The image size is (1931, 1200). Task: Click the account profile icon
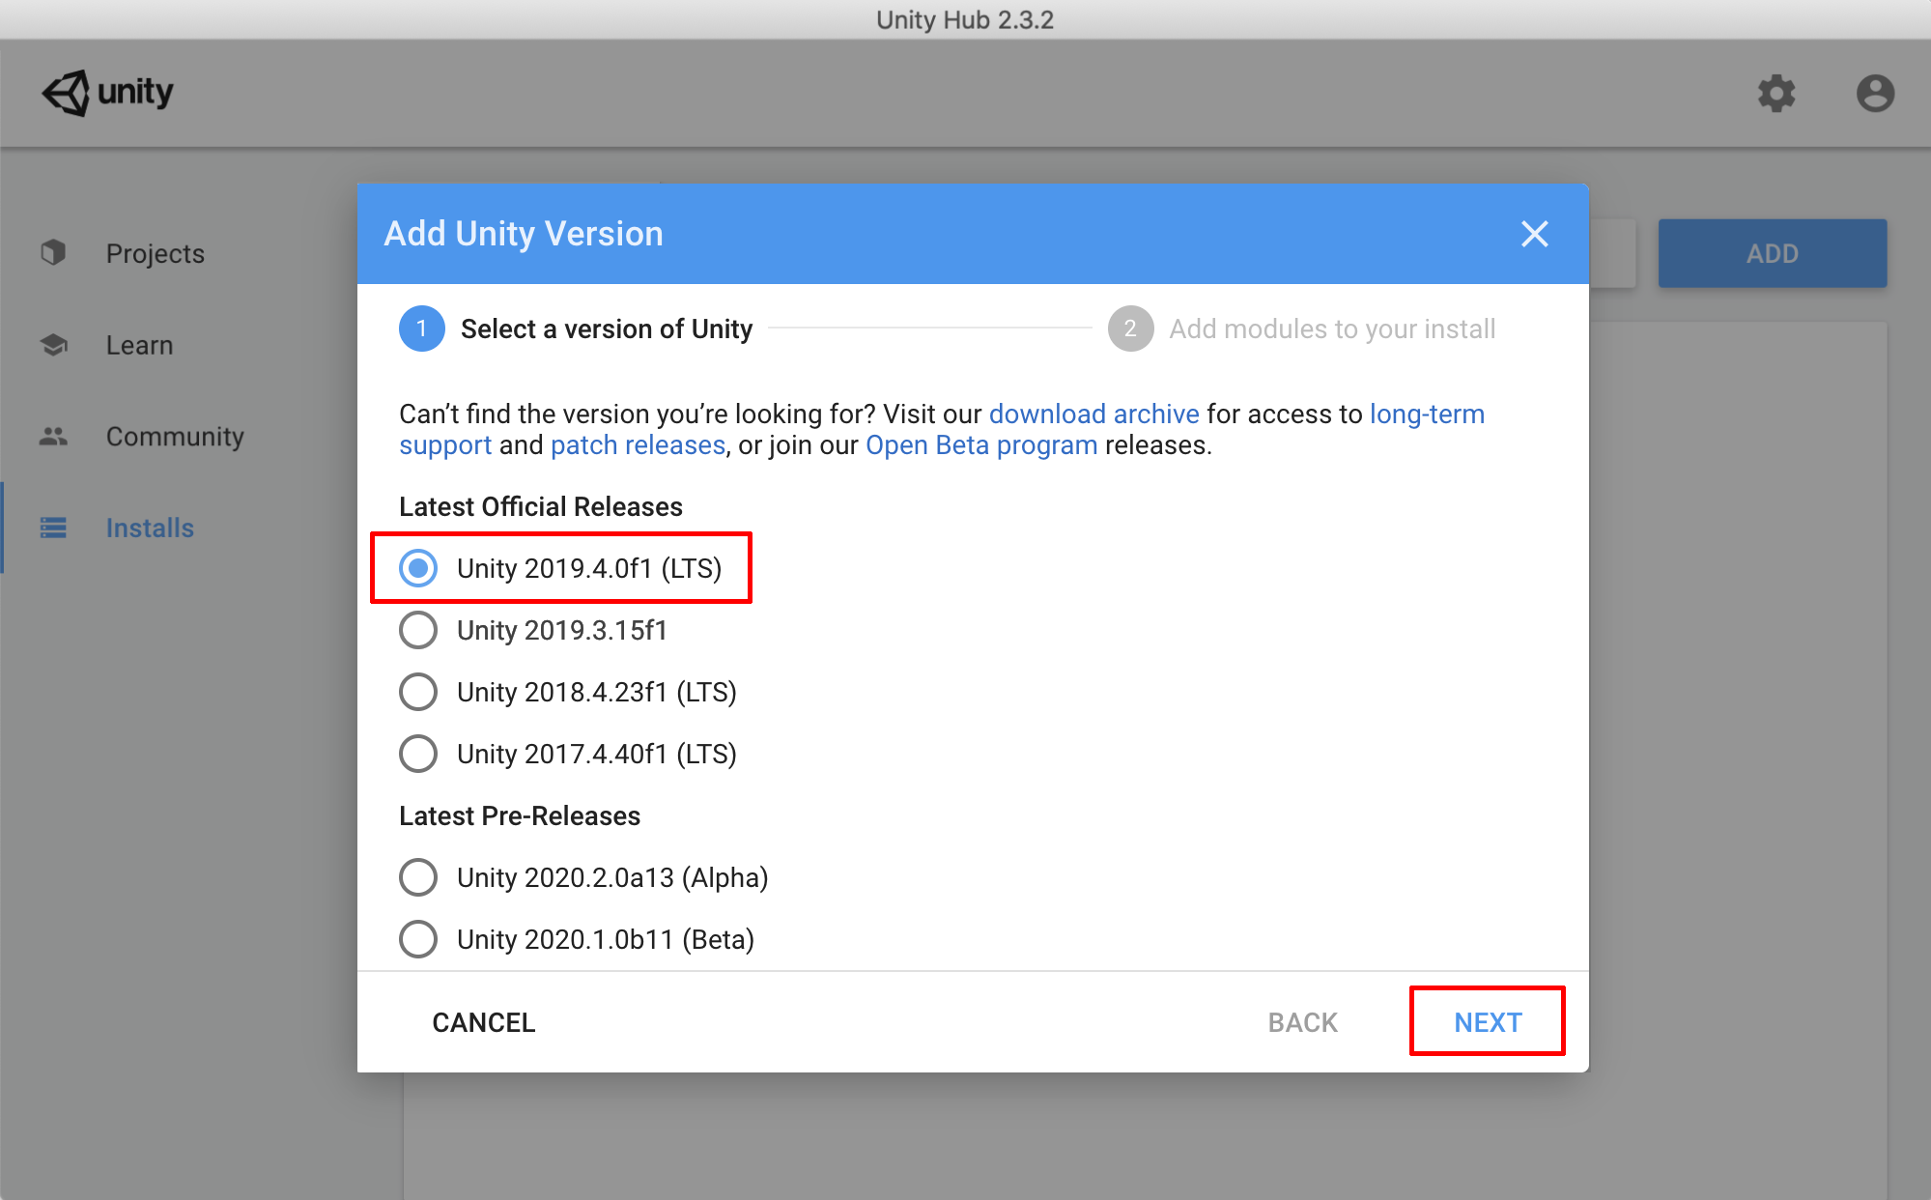coord(1874,94)
